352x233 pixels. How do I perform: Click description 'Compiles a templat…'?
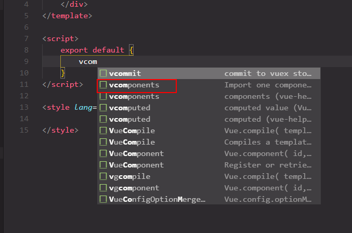(268, 142)
